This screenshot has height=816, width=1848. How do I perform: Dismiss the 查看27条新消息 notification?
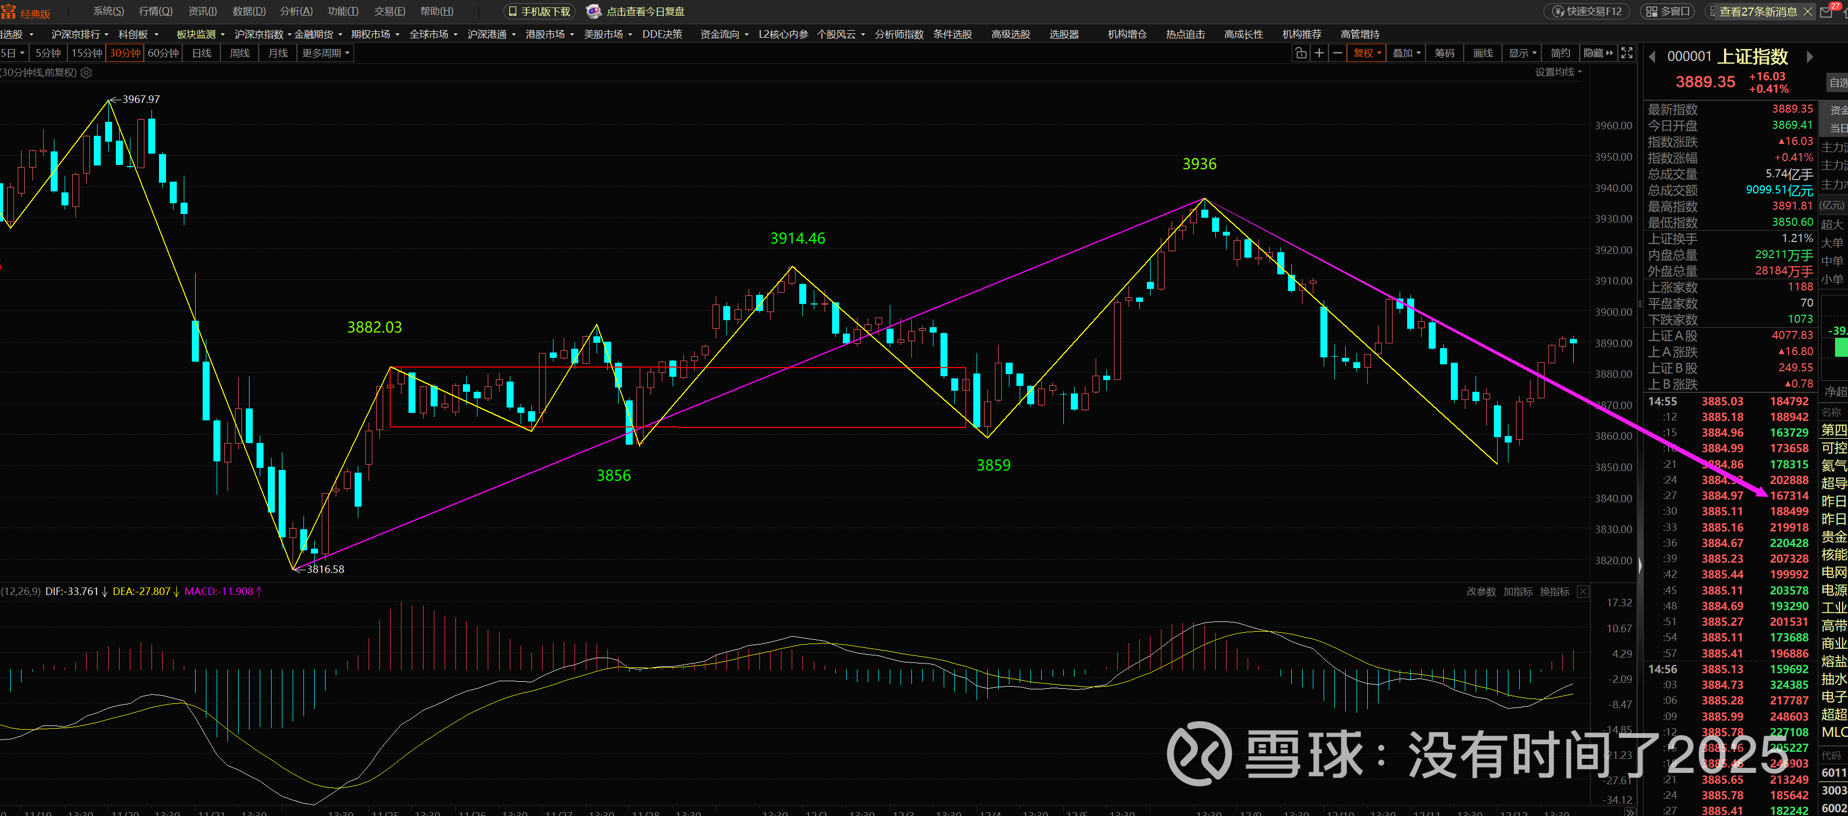1807,11
